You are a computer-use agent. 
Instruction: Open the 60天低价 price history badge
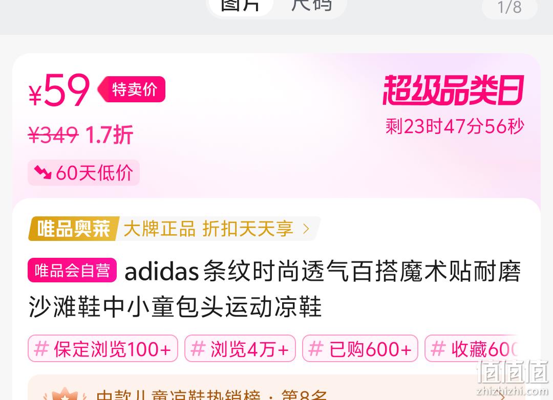[83, 173]
